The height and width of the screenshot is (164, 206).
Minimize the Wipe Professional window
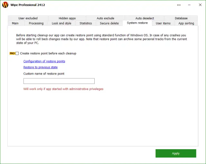[189, 5]
